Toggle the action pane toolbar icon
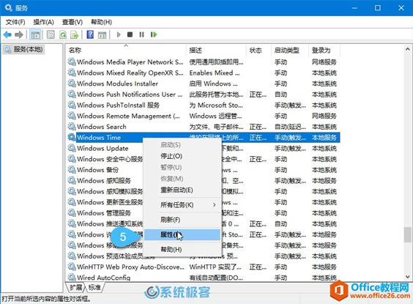The image size is (413, 304). pos(102,34)
